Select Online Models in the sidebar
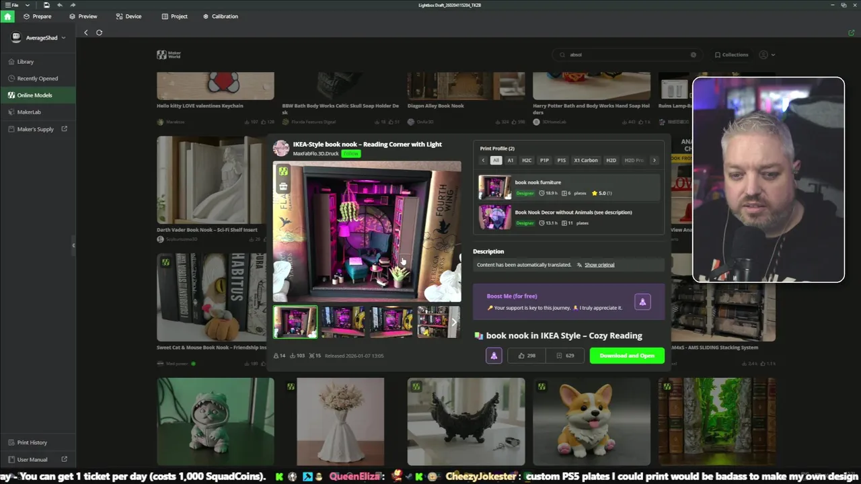 click(38, 95)
